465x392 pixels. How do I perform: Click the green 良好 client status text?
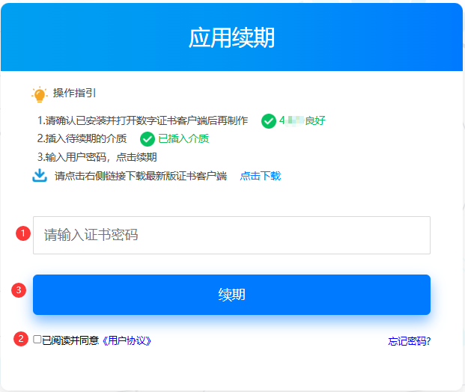(x=314, y=120)
